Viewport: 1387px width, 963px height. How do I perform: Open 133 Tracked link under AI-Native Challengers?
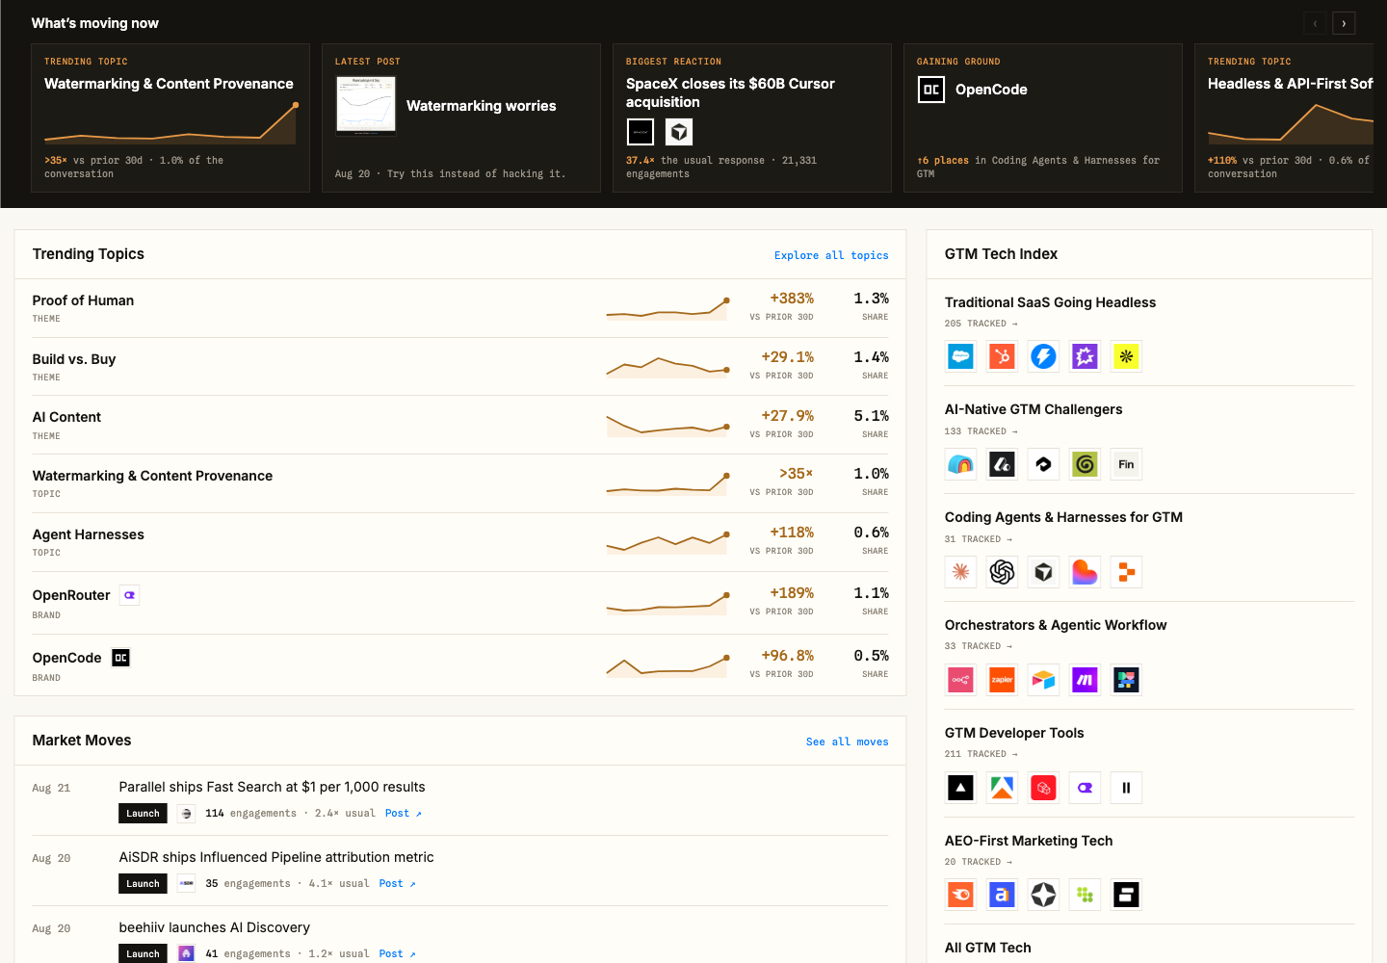tap(981, 431)
